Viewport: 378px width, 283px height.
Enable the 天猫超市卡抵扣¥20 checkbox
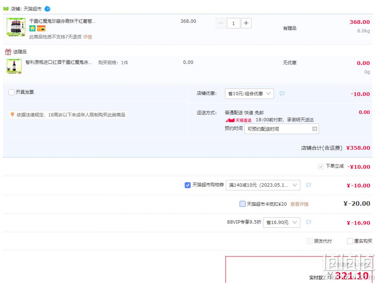point(243,204)
